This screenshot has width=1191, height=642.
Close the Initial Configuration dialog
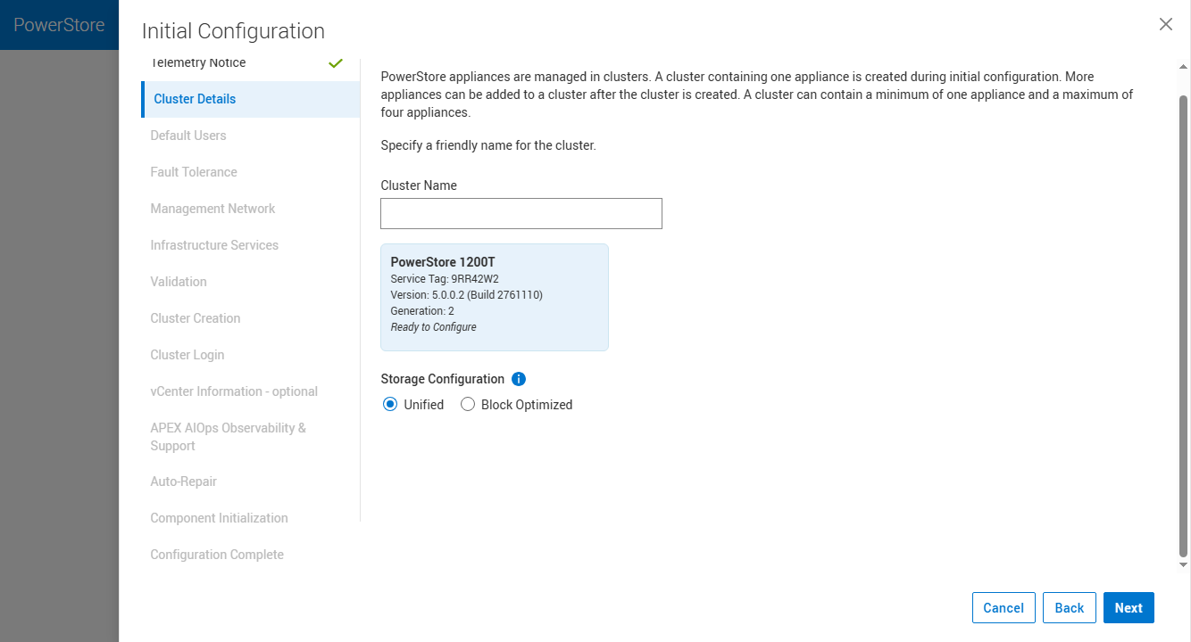[1166, 25]
